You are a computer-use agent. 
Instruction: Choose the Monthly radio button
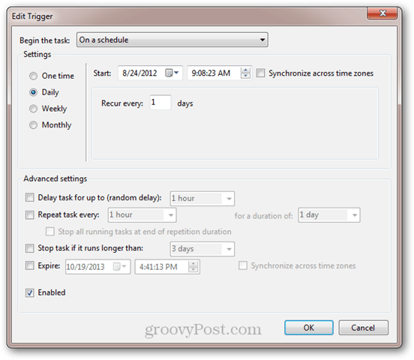[x=33, y=125]
